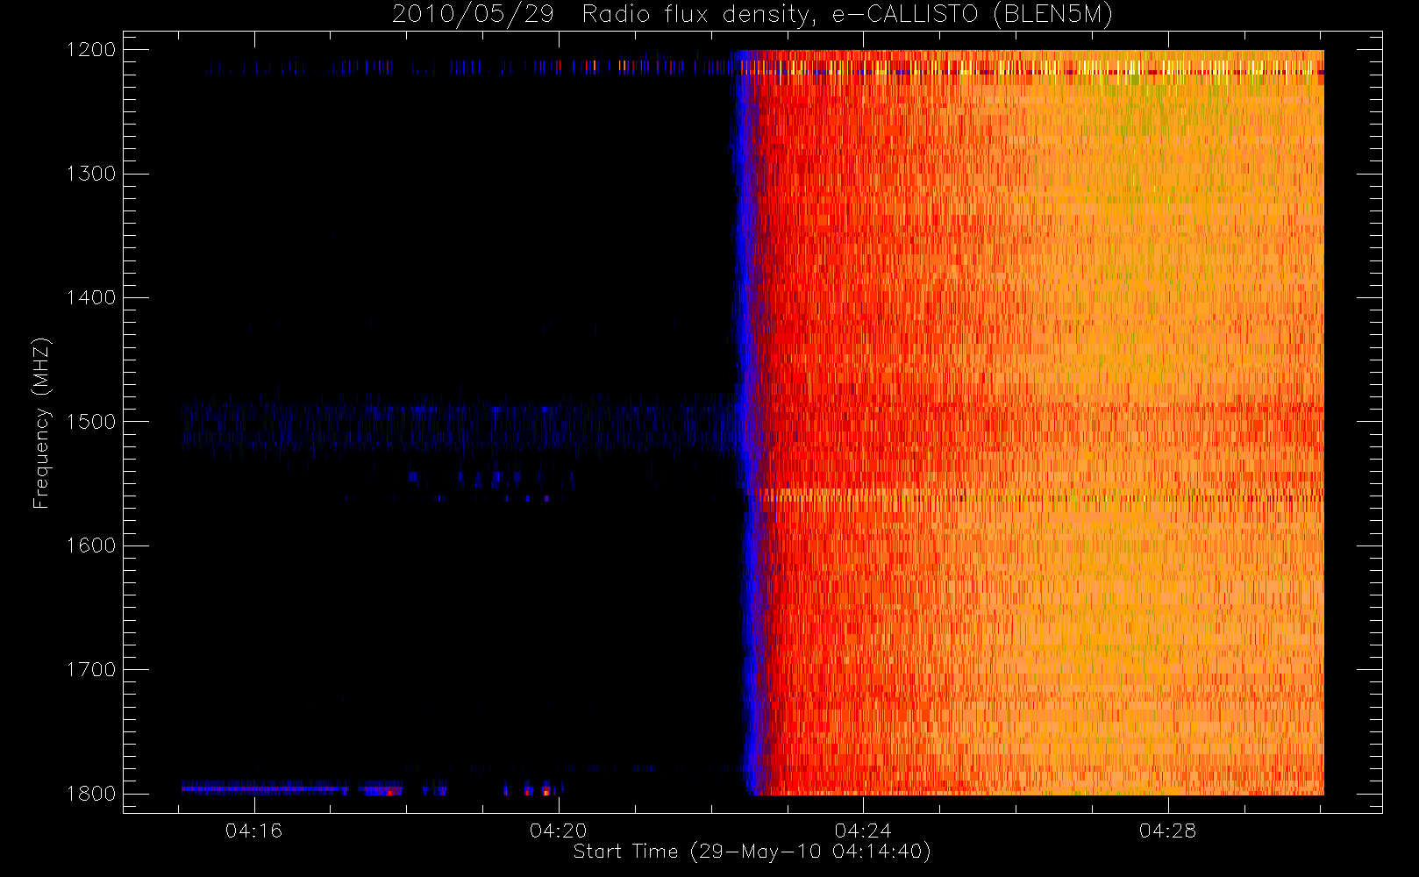Image resolution: width=1419 pixels, height=877 pixels.
Task: Click the 1800 frequency tick label
Action: click(91, 794)
